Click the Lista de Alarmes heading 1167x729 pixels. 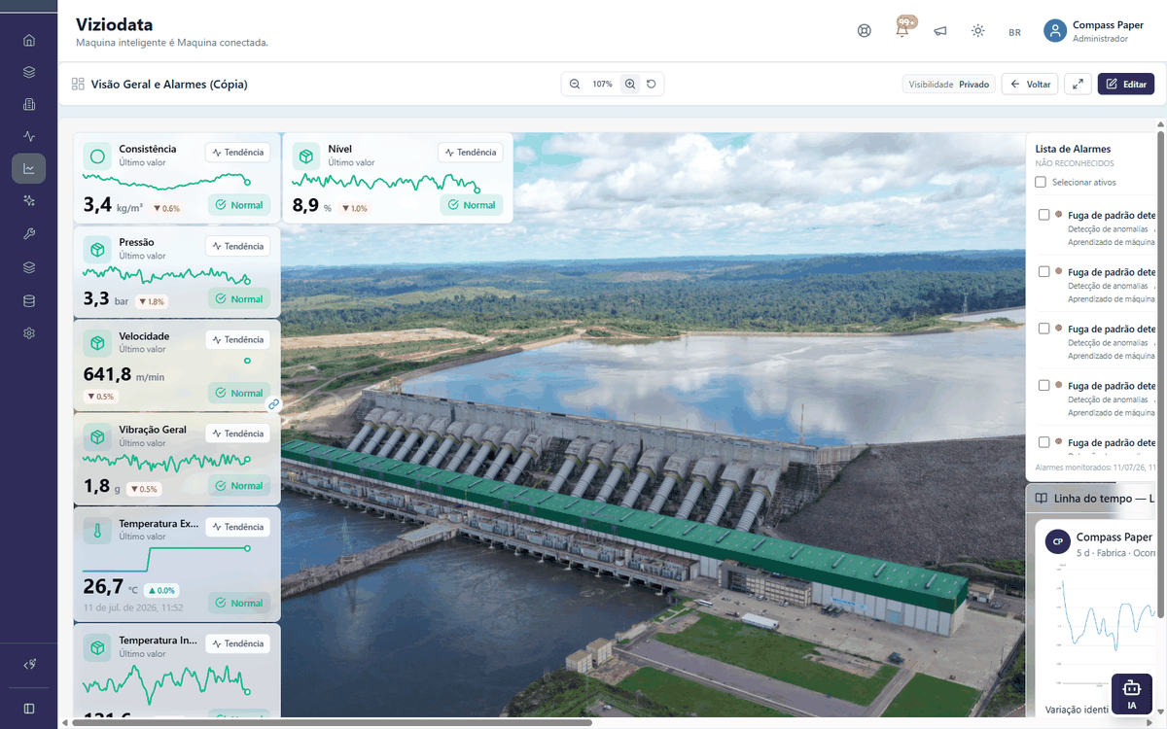point(1075,149)
